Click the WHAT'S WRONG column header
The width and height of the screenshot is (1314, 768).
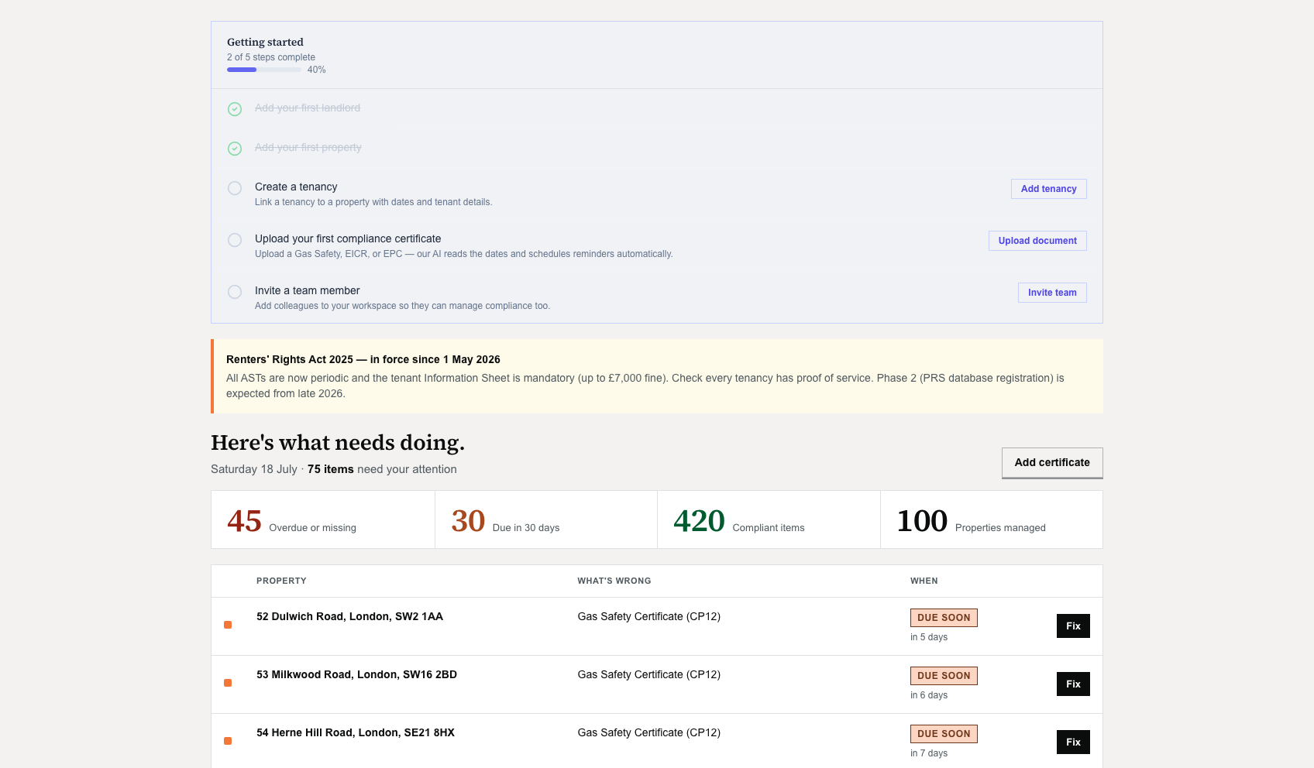coord(614,581)
